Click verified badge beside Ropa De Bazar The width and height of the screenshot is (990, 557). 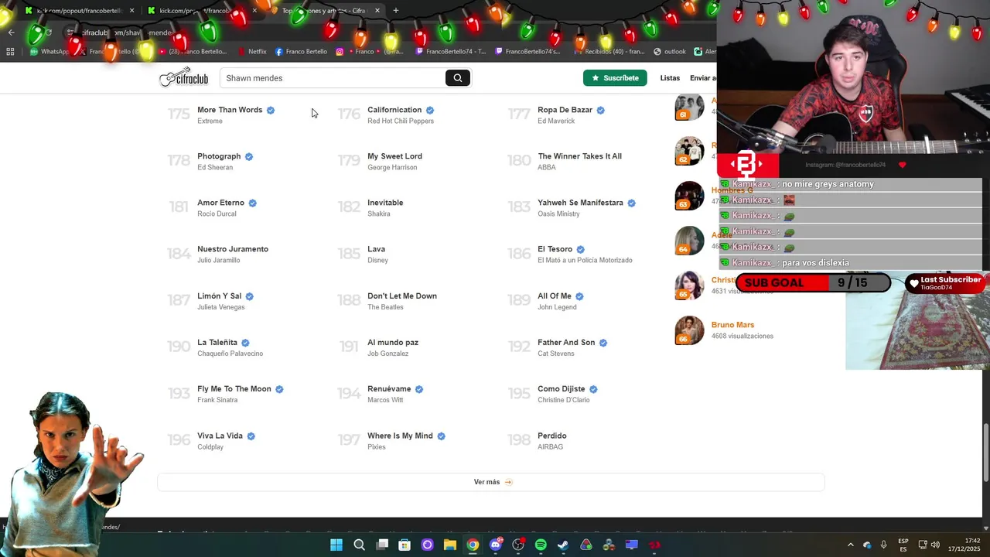tap(600, 110)
